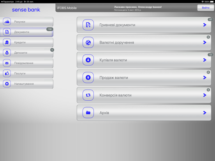
Task: Return to Параметри via status bar back link
Action: coord(7,2)
